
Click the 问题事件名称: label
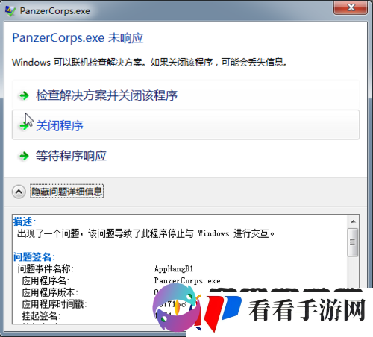pos(46,268)
